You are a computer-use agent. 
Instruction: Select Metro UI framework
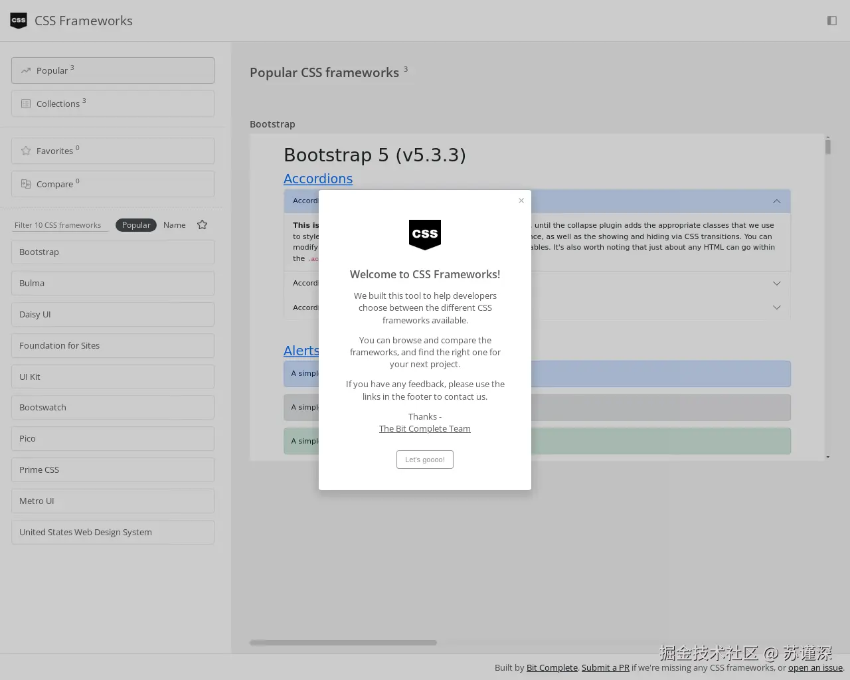[x=113, y=501]
